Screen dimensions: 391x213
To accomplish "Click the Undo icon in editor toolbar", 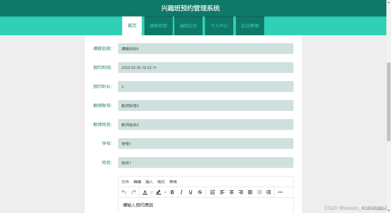I will pyautogui.click(x=124, y=192).
